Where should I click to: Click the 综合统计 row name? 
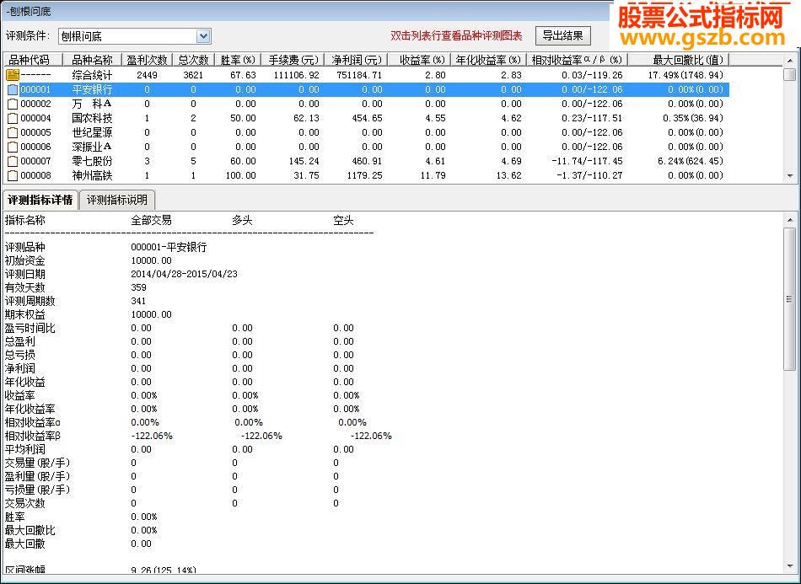(x=92, y=75)
